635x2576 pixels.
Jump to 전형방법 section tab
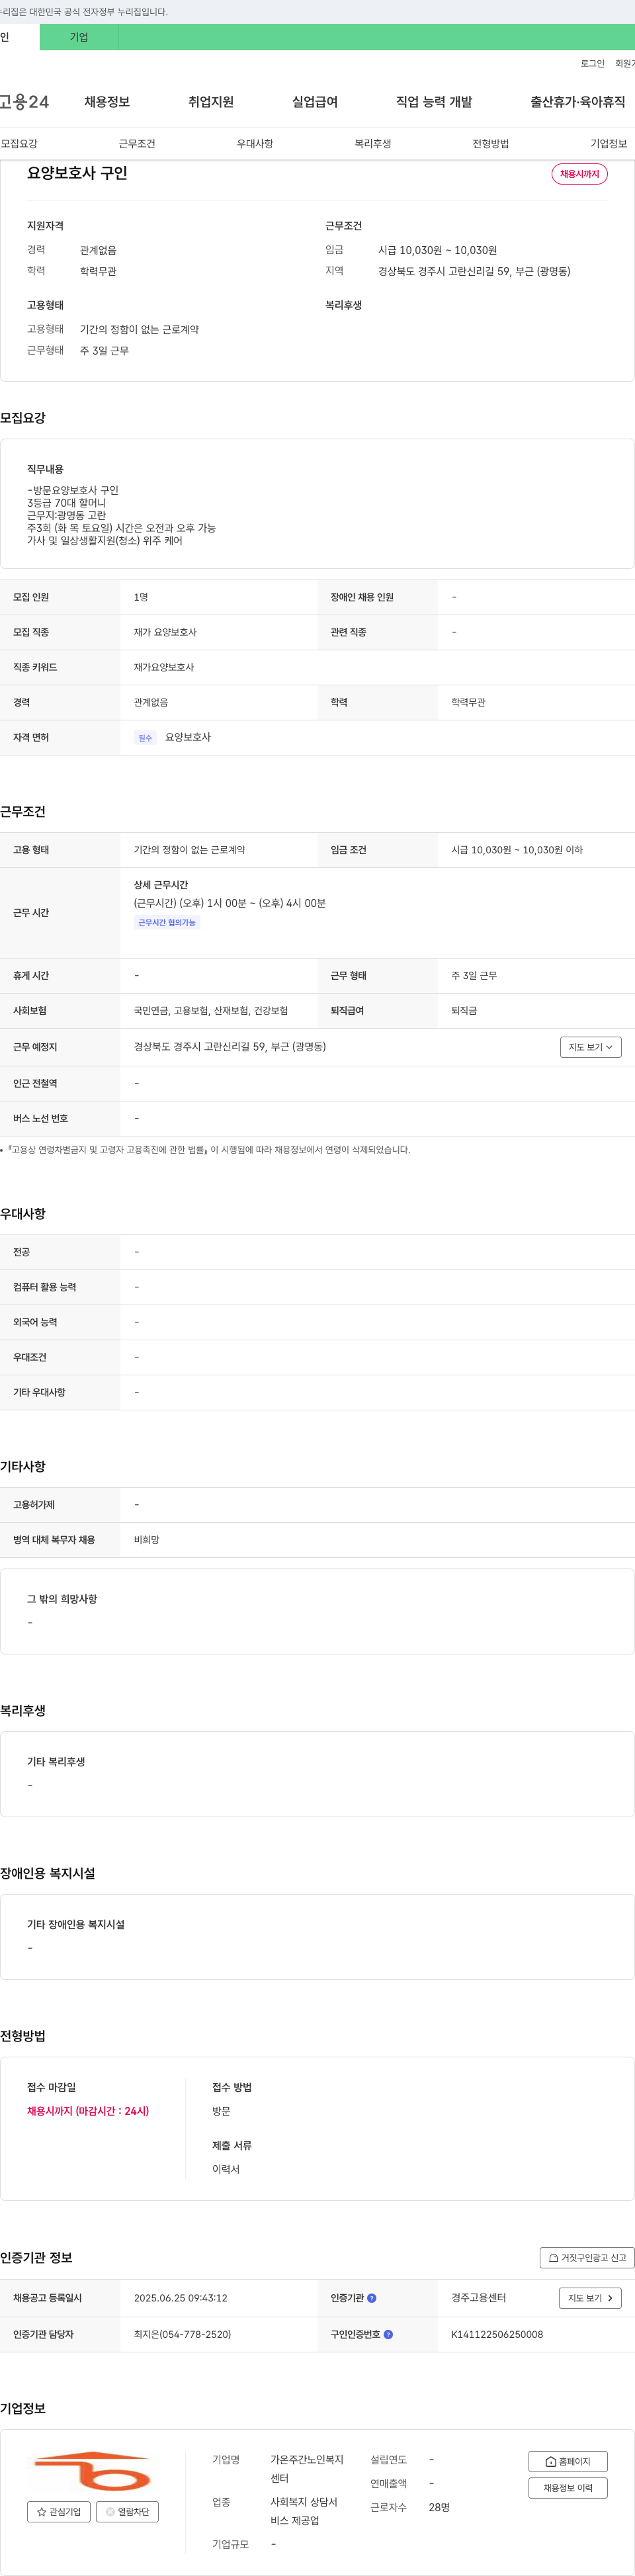[x=491, y=144]
